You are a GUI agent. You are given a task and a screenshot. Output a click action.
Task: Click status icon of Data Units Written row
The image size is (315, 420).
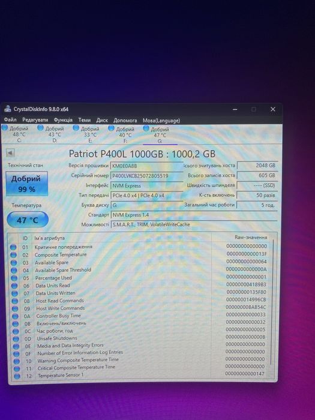pyautogui.click(x=15, y=293)
